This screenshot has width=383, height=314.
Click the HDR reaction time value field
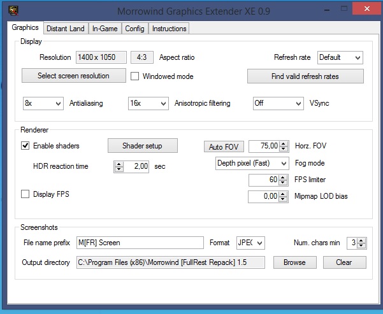[136, 167]
